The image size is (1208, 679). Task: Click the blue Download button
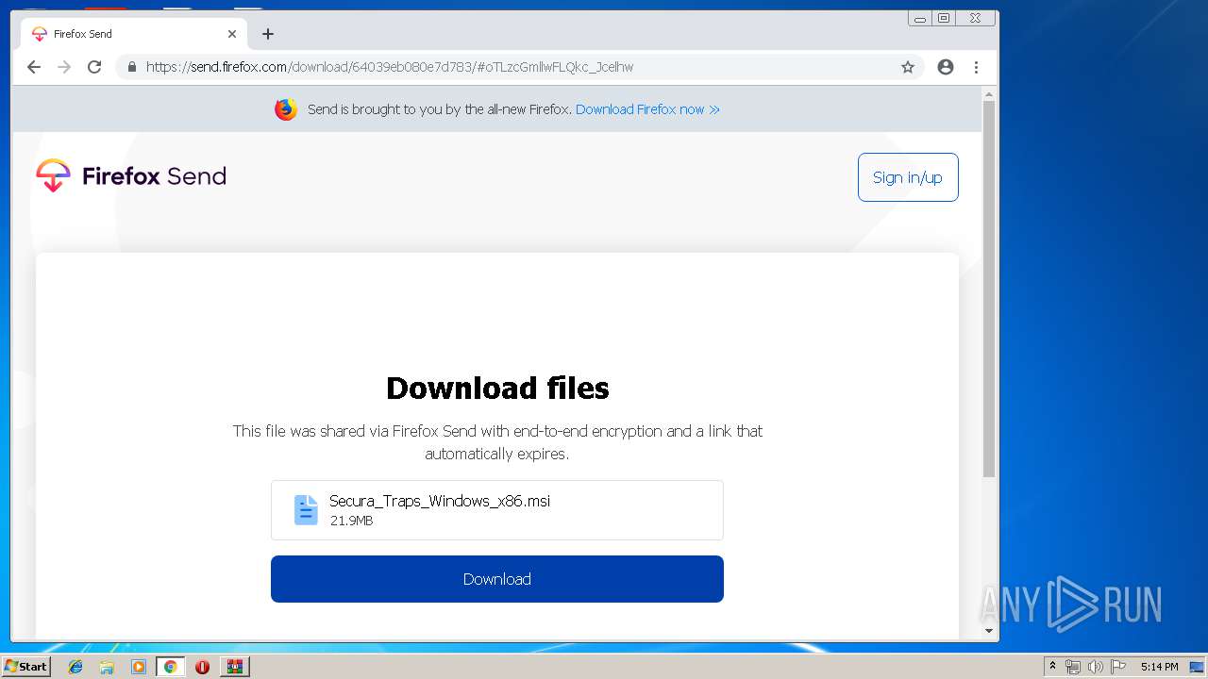(497, 579)
